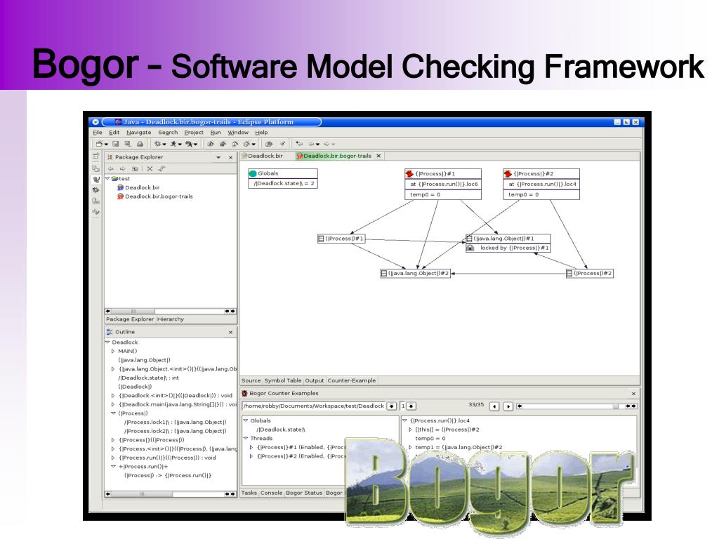Screen dimensions: 719x539
Task: Click the counter-example step slider thumb
Action: (616, 406)
